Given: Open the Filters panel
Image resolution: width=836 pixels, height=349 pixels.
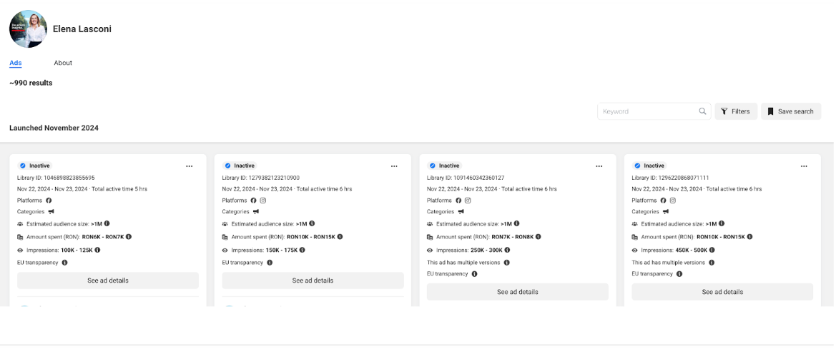Looking at the screenshot, I should 736,111.
